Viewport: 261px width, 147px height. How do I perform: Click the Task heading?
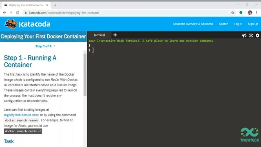pos(9,141)
